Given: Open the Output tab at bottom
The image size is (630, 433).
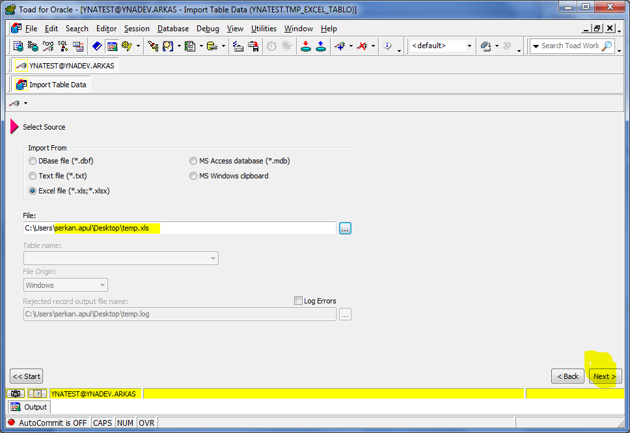Looking at the screenshot, I should [x=29, y=407].
